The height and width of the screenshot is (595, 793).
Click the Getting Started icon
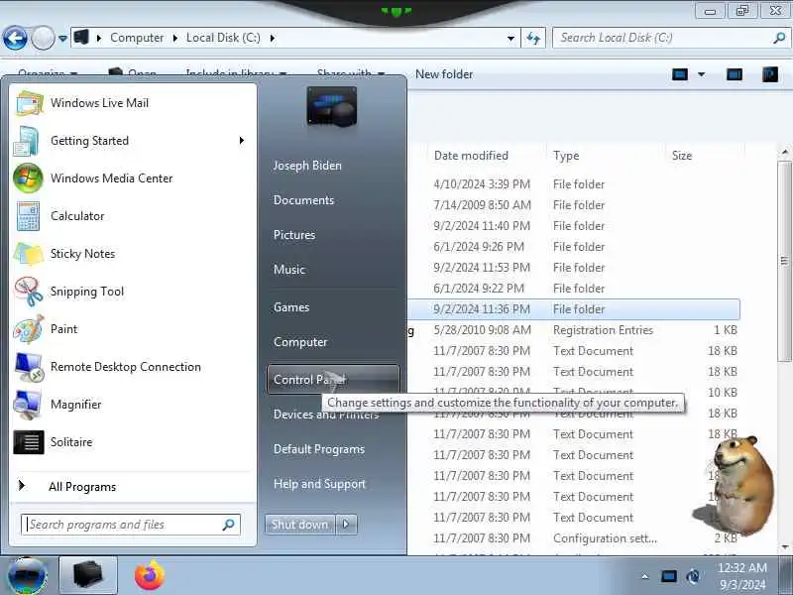[x=27, y=141]
